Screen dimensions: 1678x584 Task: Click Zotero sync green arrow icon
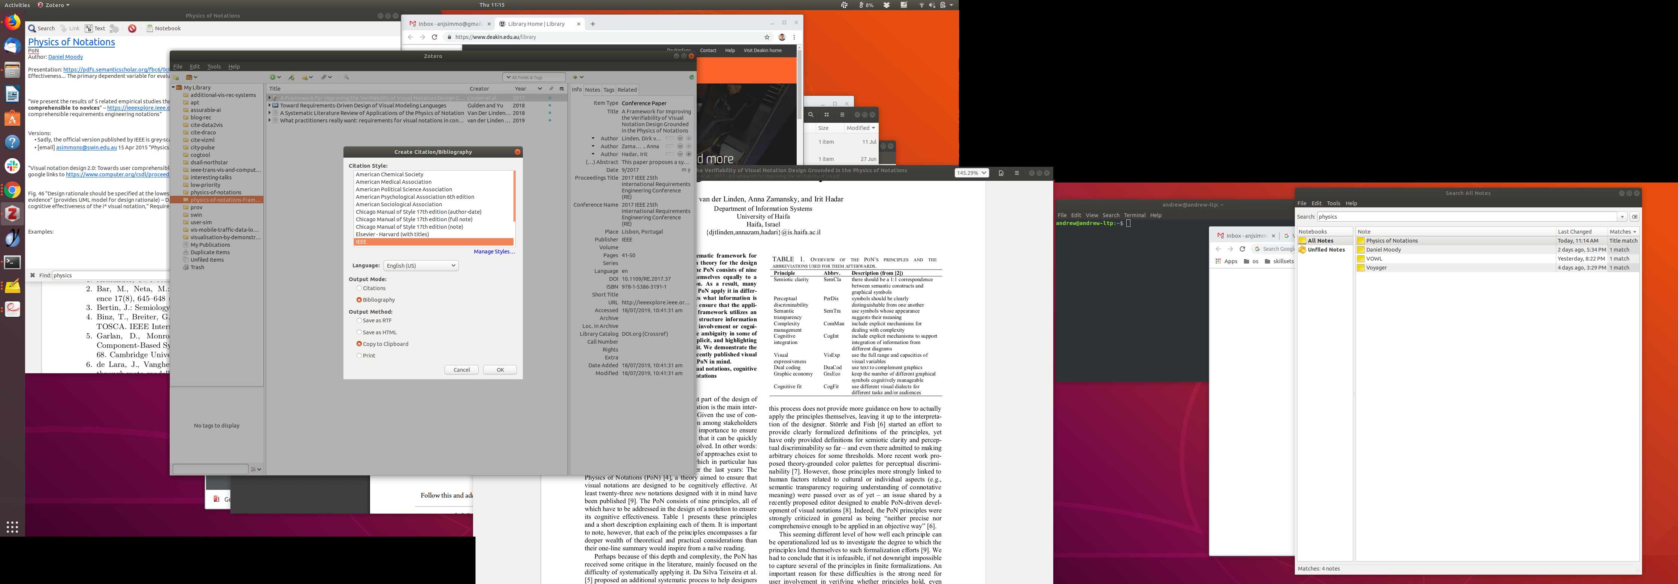691,77
